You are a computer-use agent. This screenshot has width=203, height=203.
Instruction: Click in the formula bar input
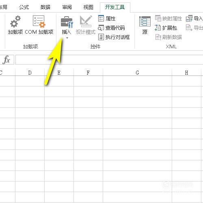(109, 60)
